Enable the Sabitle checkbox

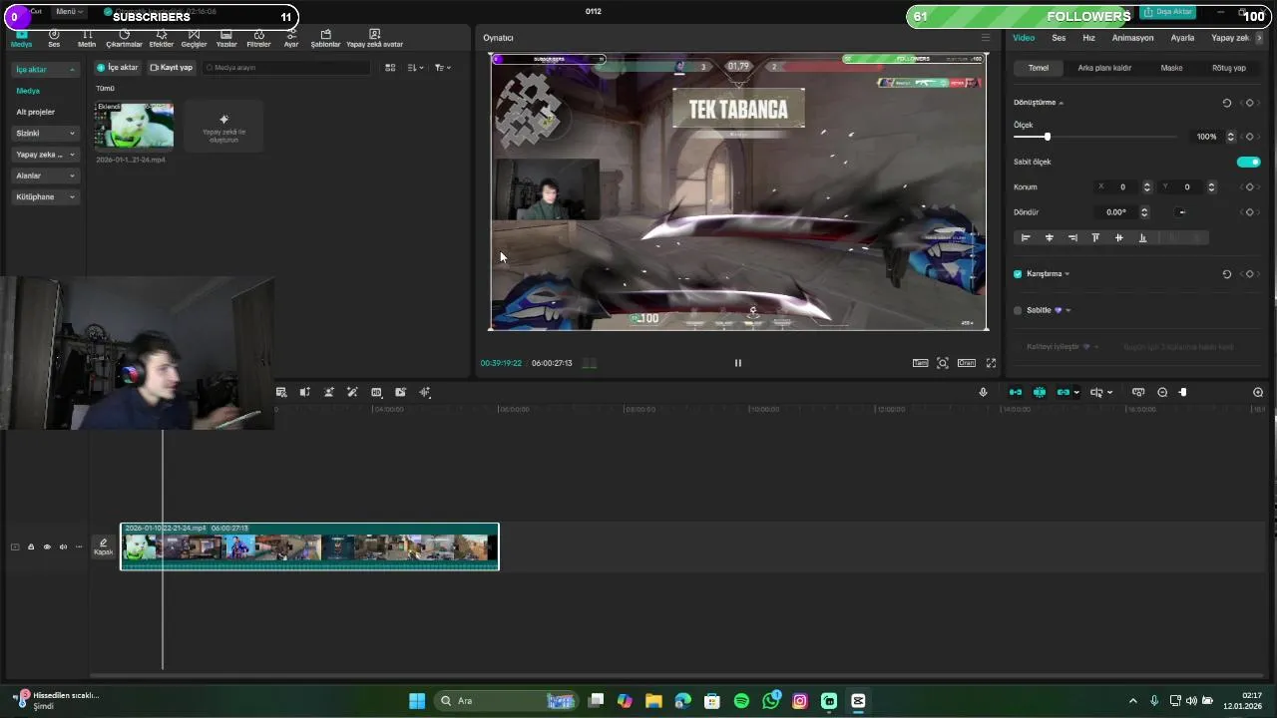[1018, 310]
